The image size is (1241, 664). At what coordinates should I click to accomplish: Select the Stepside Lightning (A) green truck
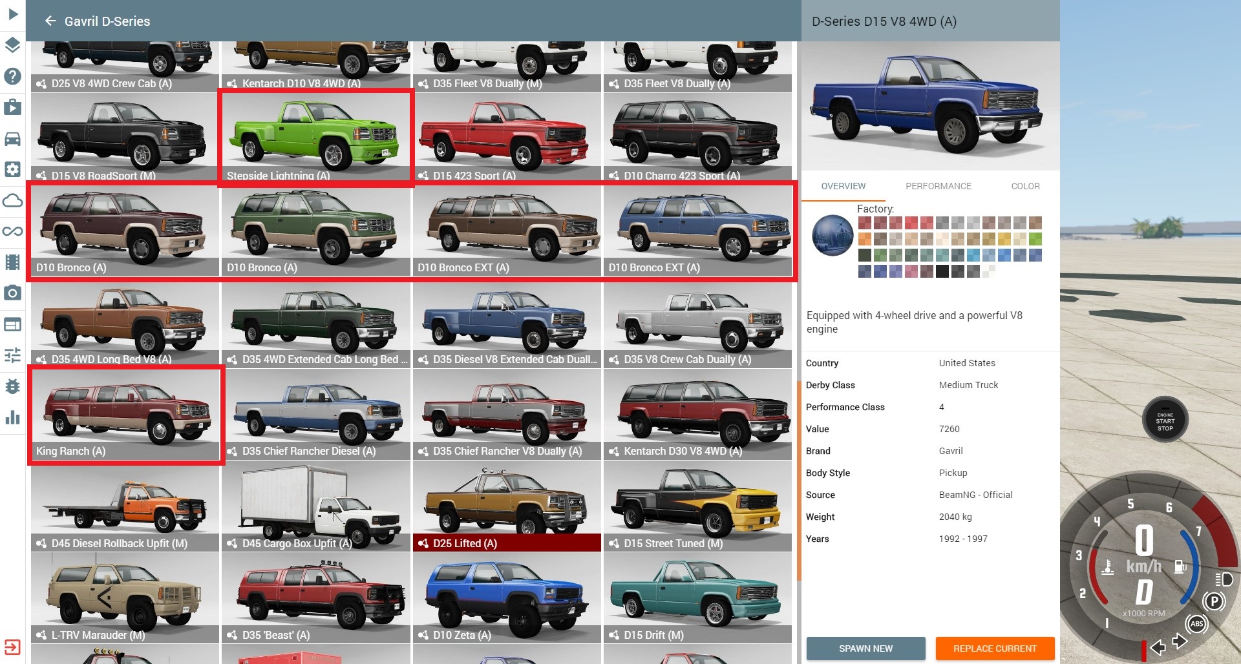pos(316,138)
